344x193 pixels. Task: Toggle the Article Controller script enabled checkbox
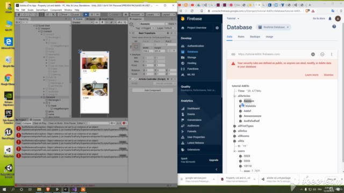click(x=137, y=79)
